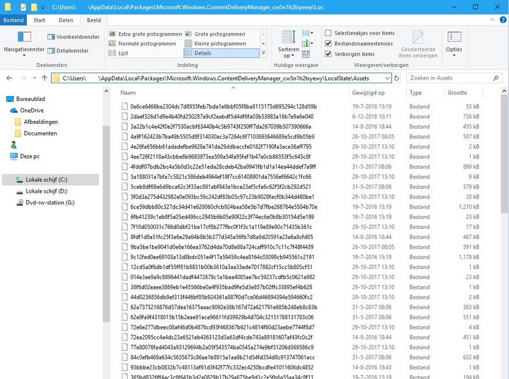This screenshot has width=509, height=379.
Task: Choose Normale pictogrammen layout
Action: click(x=142, y=43)
